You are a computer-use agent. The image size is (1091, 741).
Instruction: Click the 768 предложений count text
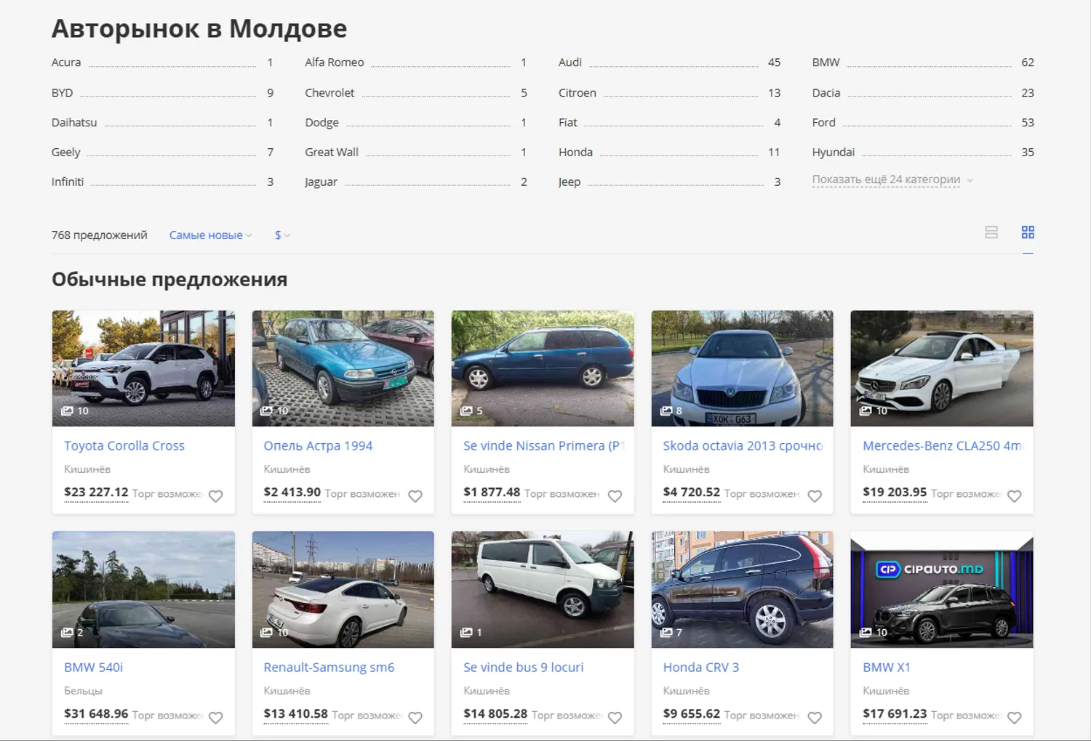tap(100, 235)
